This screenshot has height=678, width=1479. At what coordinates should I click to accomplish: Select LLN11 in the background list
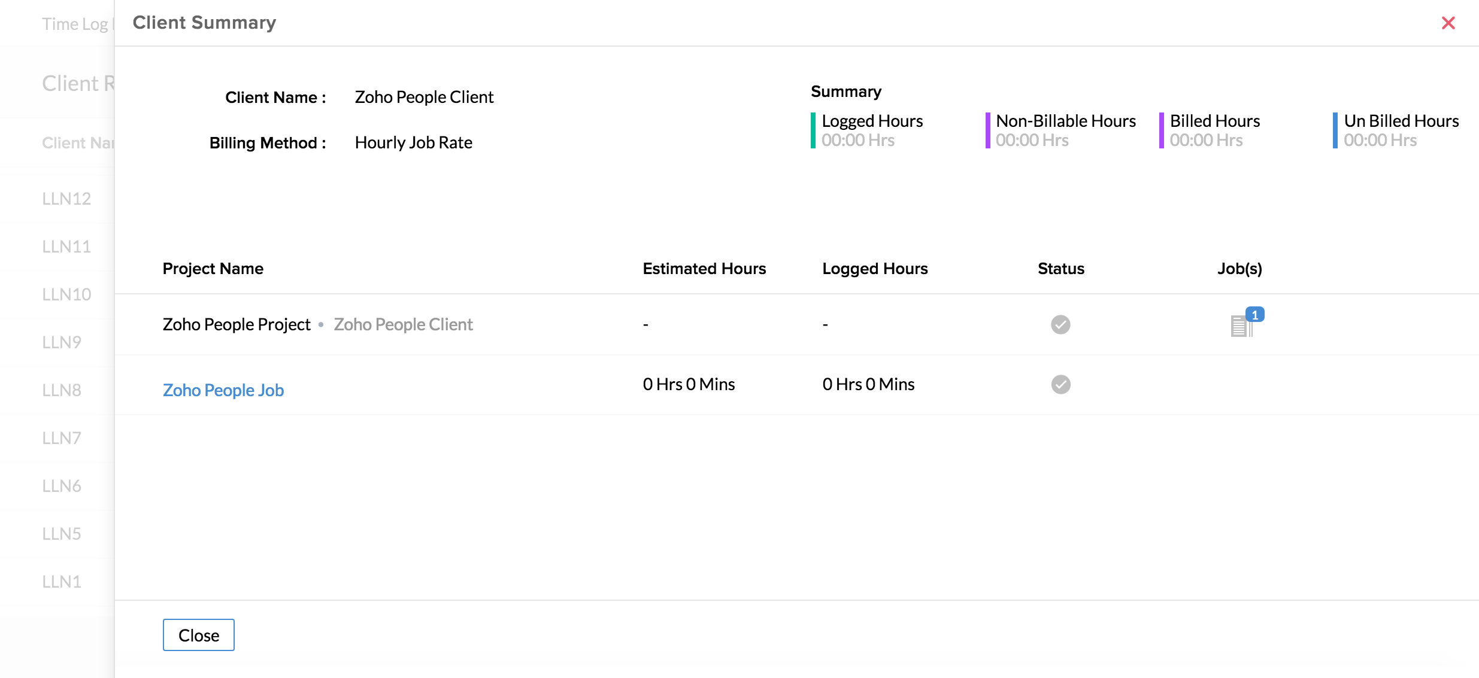tap(66, 247)
